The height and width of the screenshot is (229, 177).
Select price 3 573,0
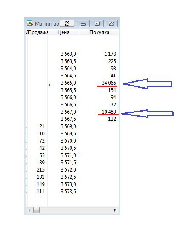69,184
